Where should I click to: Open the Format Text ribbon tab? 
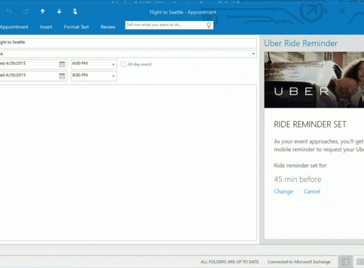coord(76,27)
